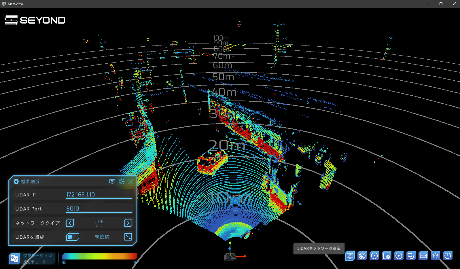Click the playback icon in bottom toolbar

[374, 256]
